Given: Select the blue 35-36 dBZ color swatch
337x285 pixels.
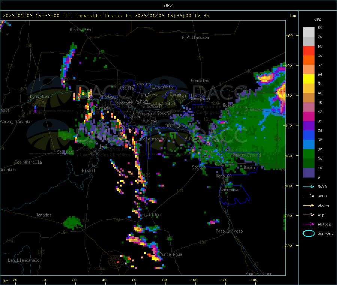Looking at the screenshot, I should [x=309, y=135].
